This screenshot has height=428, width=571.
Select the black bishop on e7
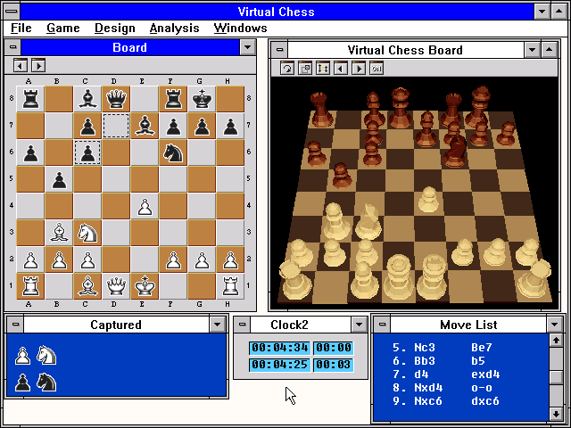point(145,126)
